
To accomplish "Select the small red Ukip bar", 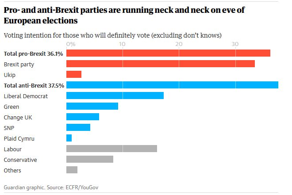I will [73, 74].
